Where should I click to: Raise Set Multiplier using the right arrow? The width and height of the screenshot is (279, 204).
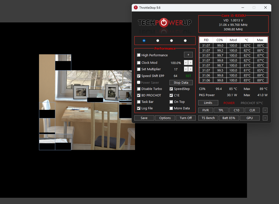point(190,69)
